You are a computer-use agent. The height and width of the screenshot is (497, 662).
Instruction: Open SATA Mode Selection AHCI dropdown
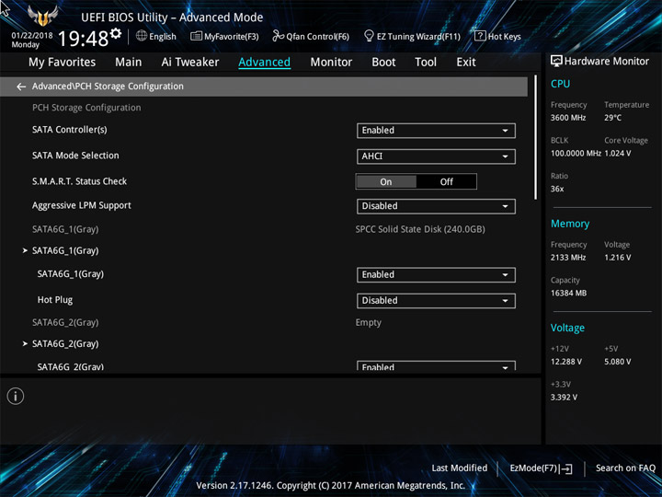tap(436, 156)
